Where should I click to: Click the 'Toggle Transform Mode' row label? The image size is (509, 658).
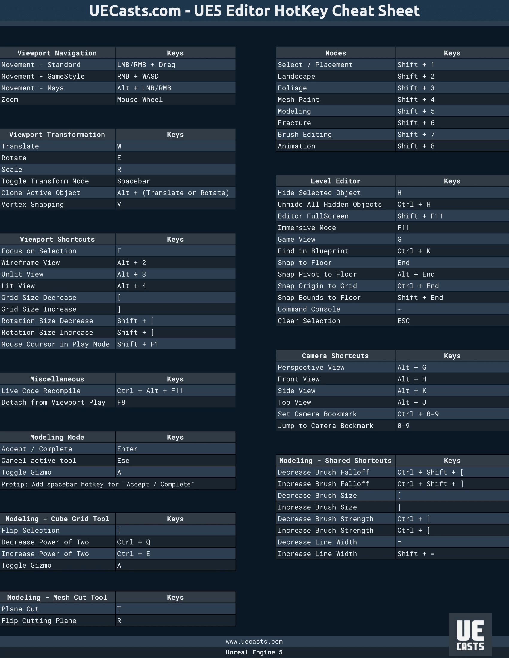tap(57, 181)
